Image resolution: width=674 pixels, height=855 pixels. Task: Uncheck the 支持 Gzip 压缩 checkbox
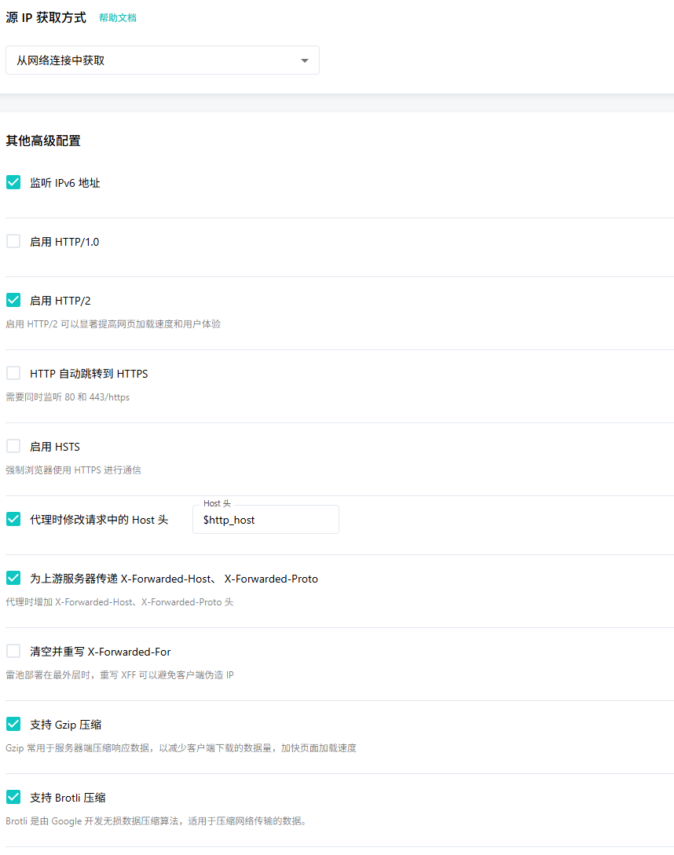pyautogui.click(x=13, y=724)
